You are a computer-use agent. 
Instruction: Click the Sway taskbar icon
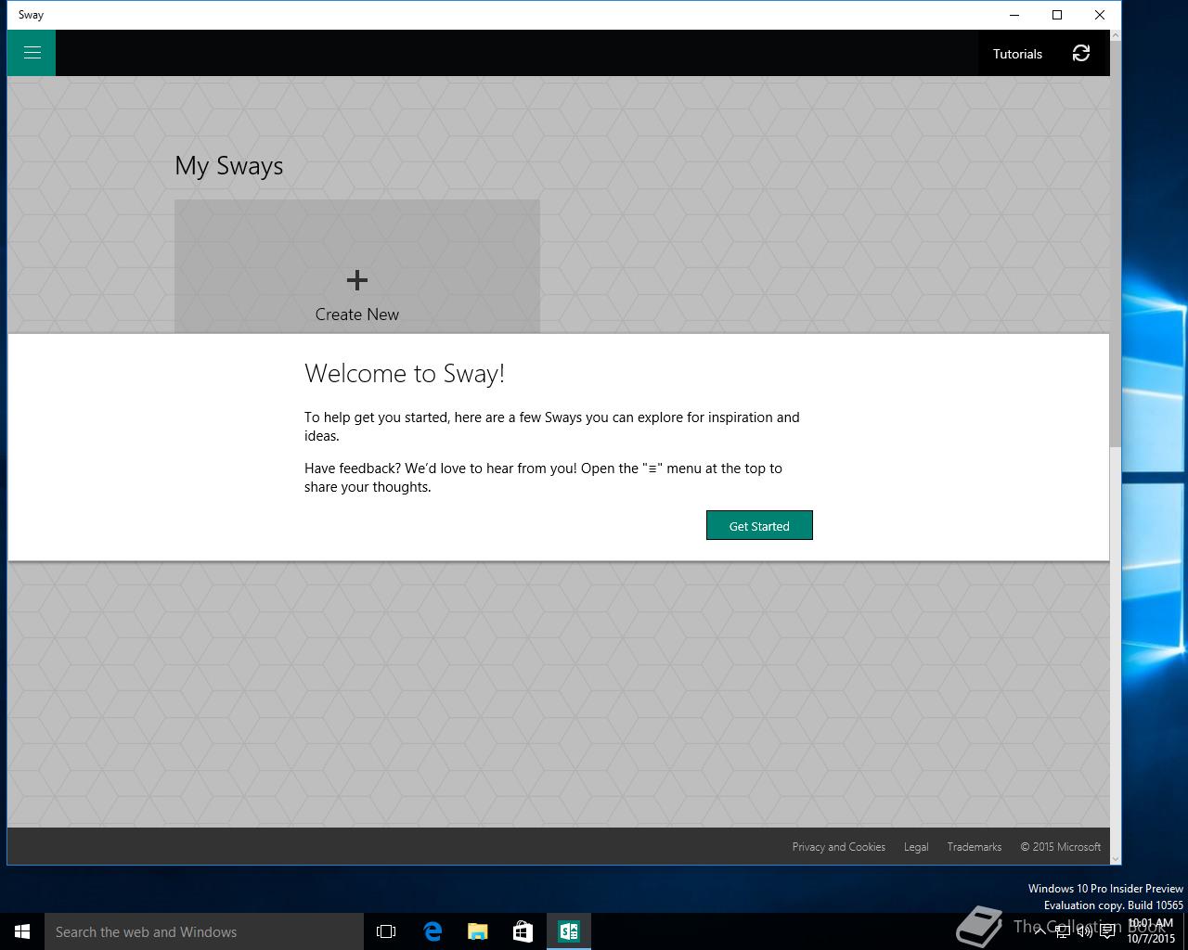pyautogui.click(x=569, y=931)
